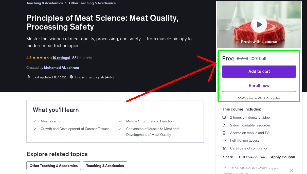This screenshot has height=174, width=307.
Task: Open the Teaching & Academics breadcrumb
Action: (44, 3)
